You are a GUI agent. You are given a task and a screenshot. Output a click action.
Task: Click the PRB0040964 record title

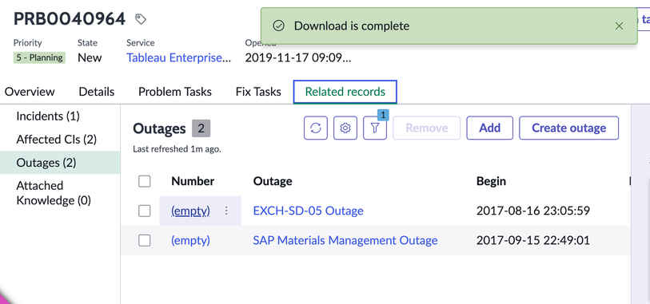pyautogui.click(x=70, y=19)
